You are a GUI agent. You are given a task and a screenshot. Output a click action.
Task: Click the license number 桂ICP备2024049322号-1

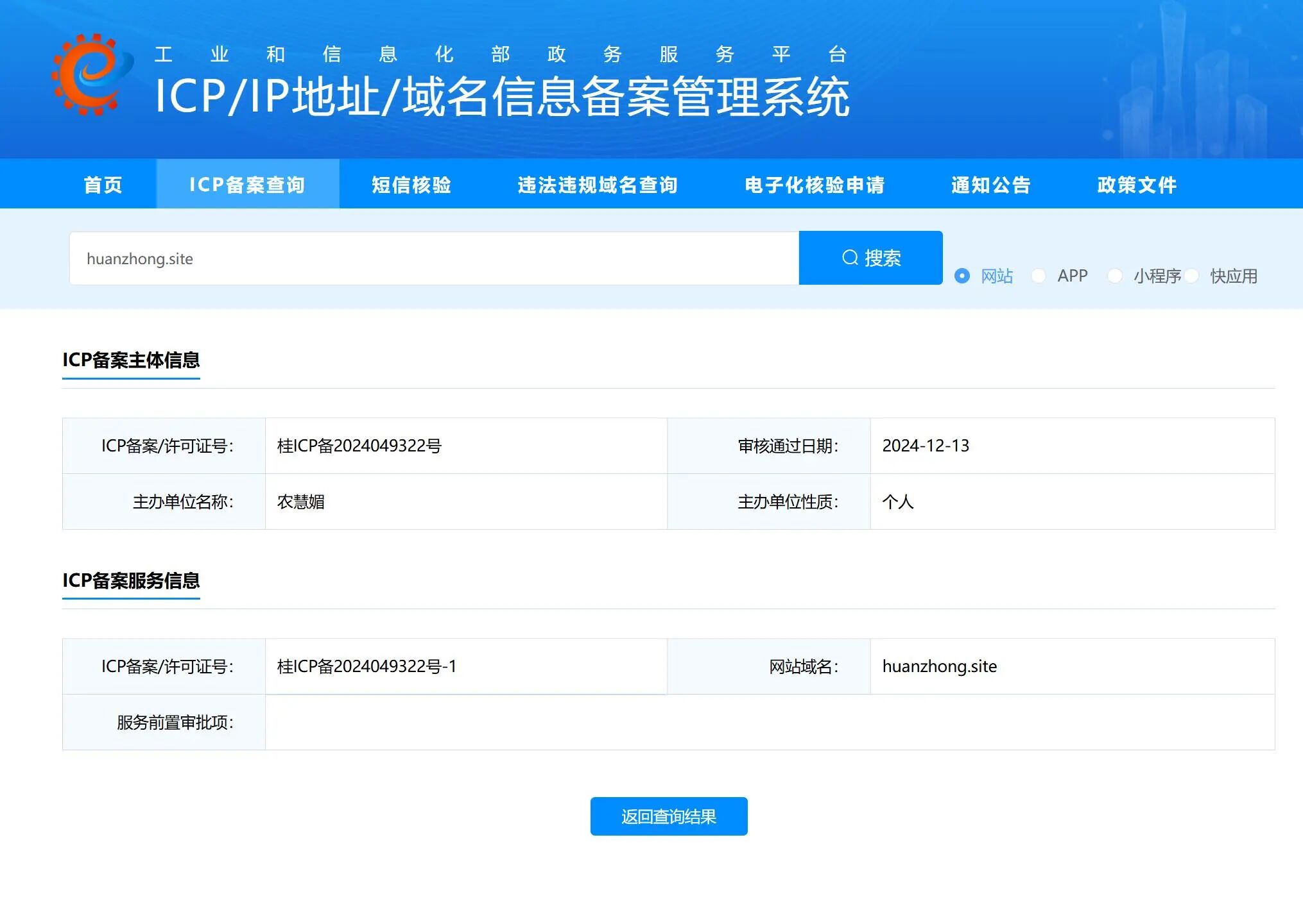(x=367, y=666)
